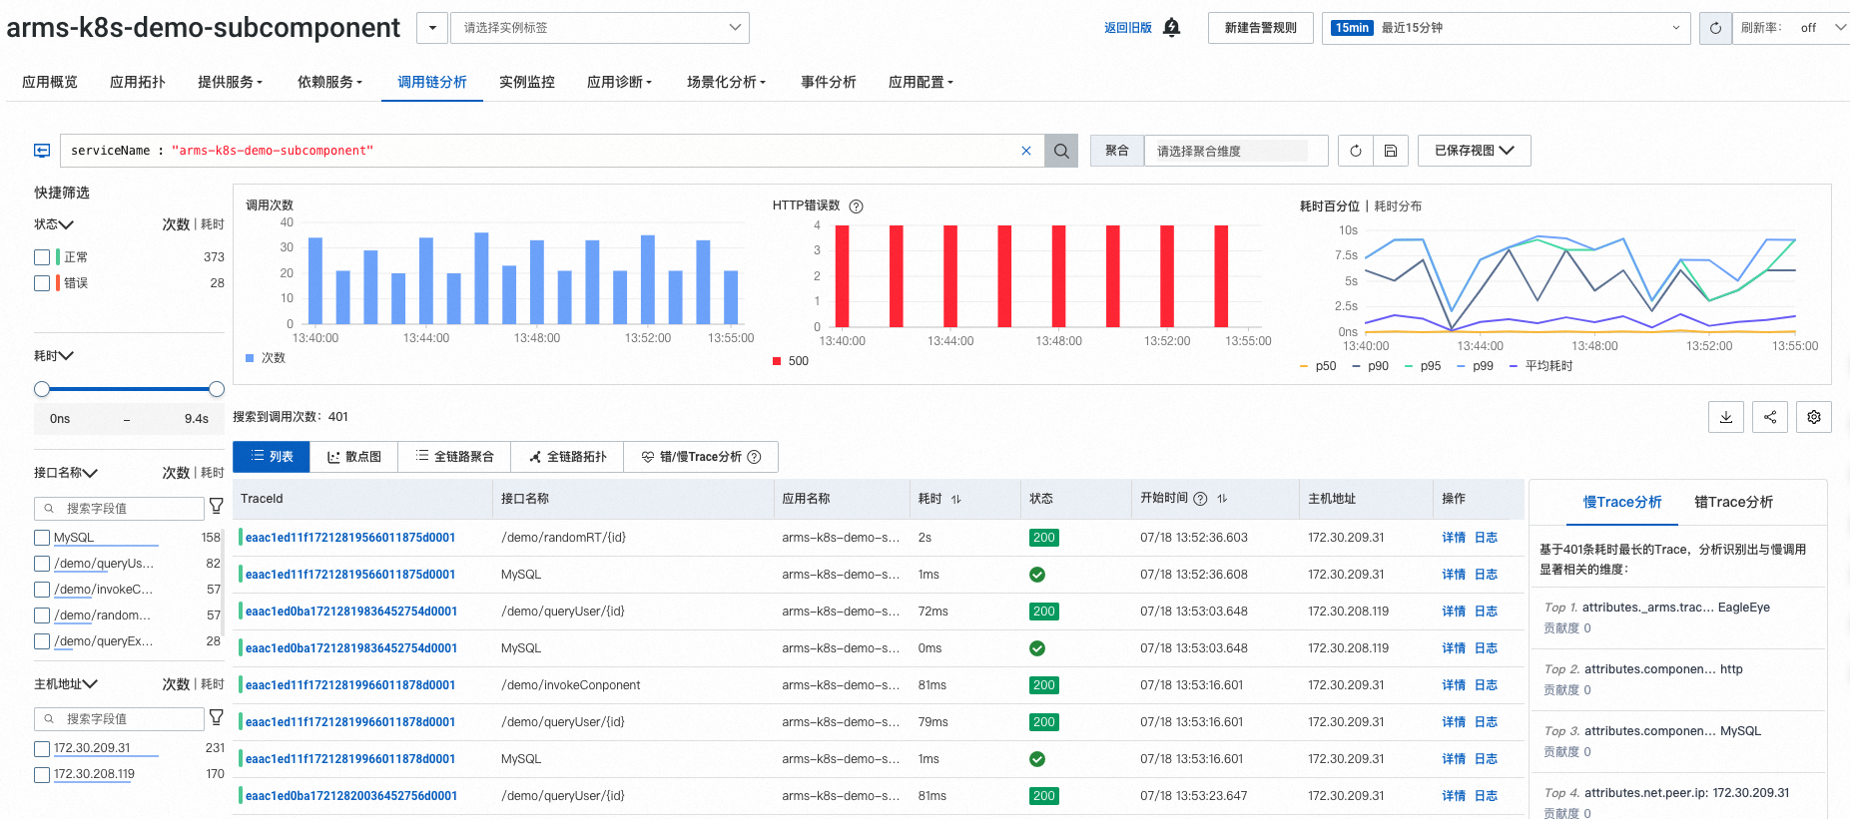1850x819 pixels.
Task: Open the 提供服务 menu
Action: (230, 82)
